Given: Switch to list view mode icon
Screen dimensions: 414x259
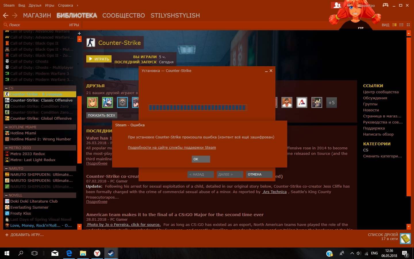Looking at the screenshot, I should pyautogui.click(x=401, y=25).
